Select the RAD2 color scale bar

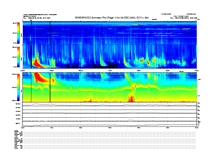tap(18, 33)
